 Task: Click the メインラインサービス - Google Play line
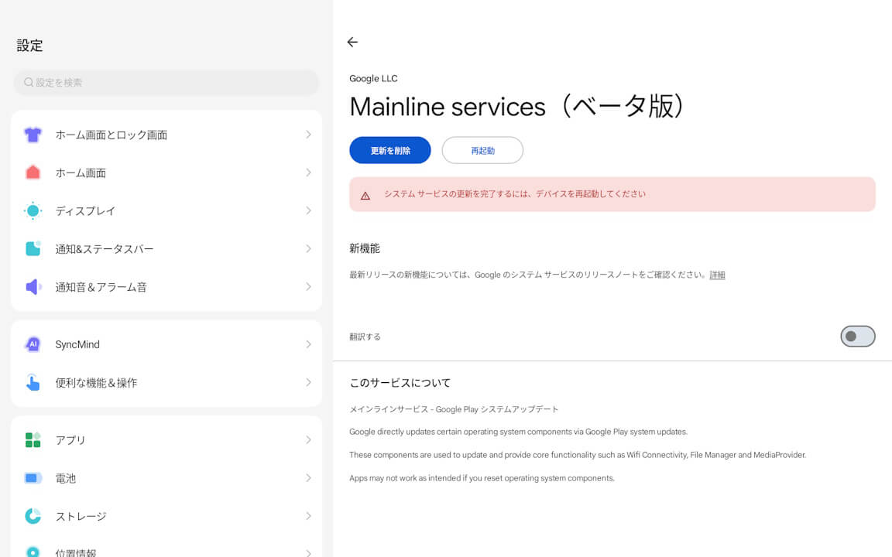pos(454,409)
